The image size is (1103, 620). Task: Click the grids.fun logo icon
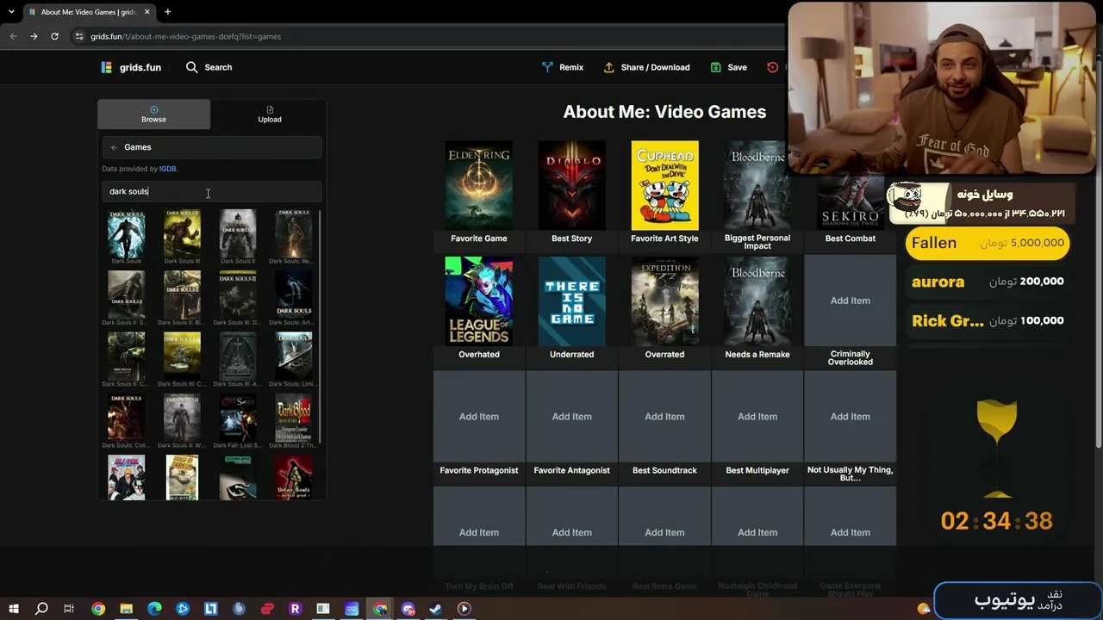pos(106,67)
